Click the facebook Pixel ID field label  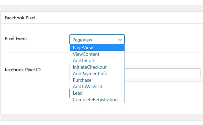click(x=23, y=70)
